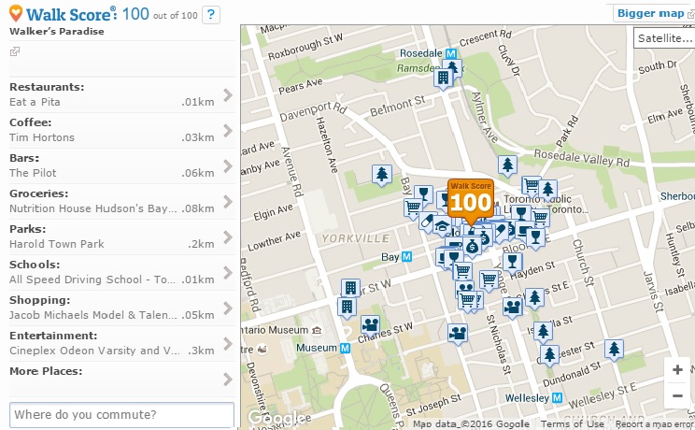This screenshot has height=430, width=695.
Task: Select the lower building marker below Bloor St W
Action: (347, 308)
